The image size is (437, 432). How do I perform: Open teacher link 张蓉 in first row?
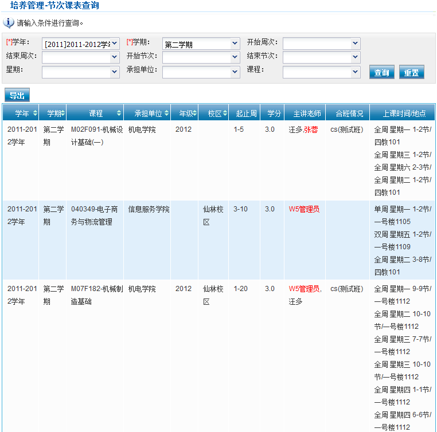tap(311, 129)
